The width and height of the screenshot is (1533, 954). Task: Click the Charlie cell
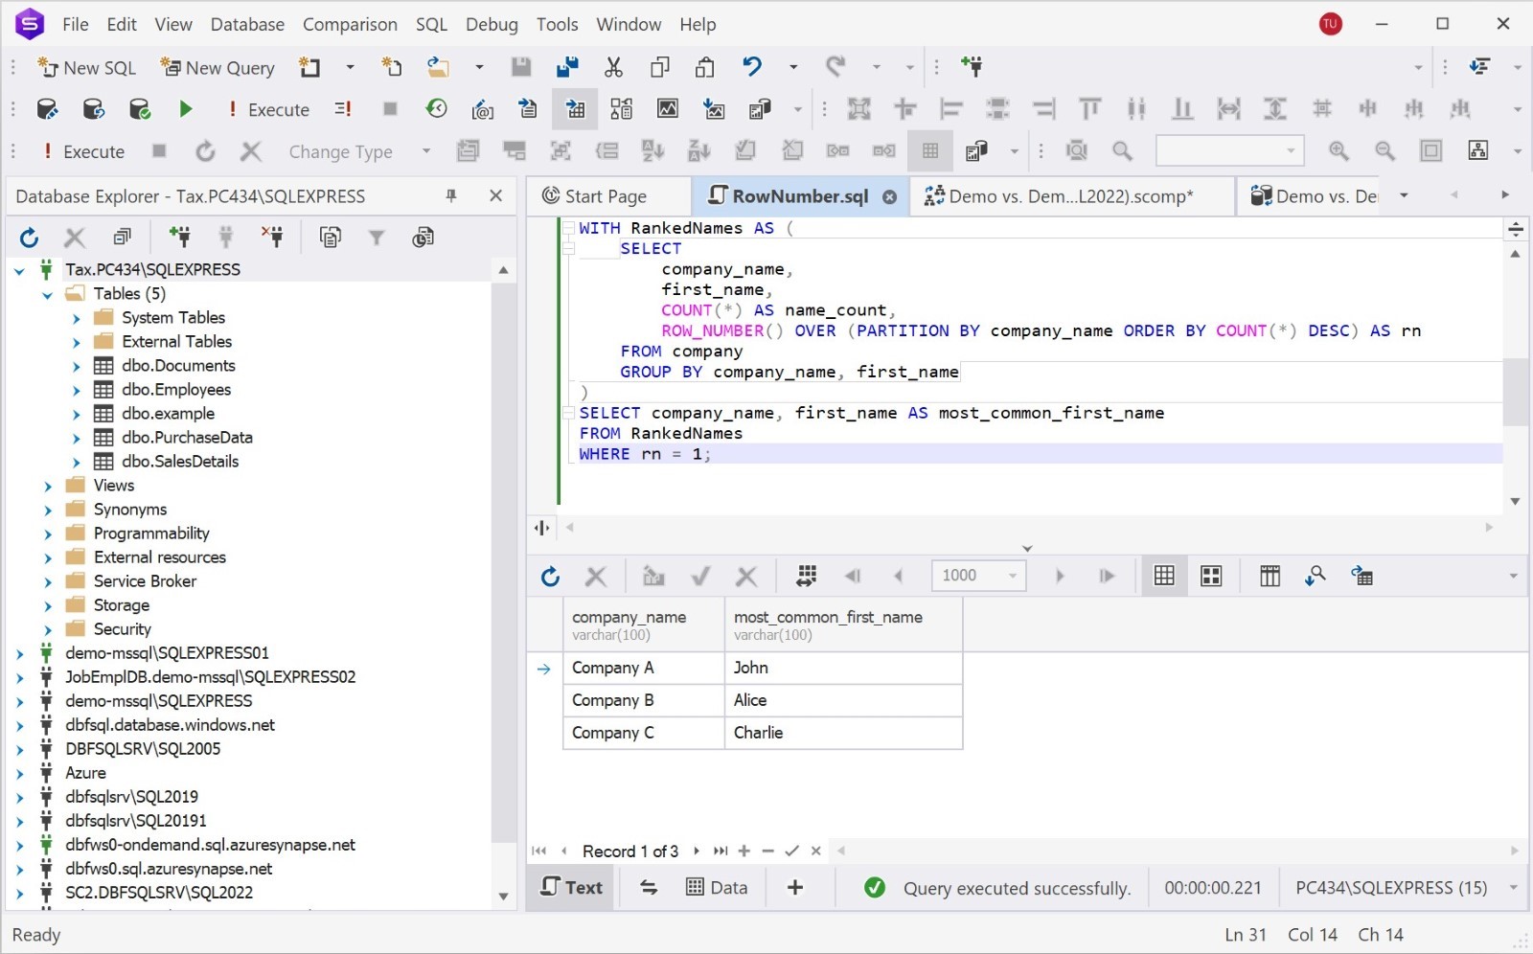[843, 733]
